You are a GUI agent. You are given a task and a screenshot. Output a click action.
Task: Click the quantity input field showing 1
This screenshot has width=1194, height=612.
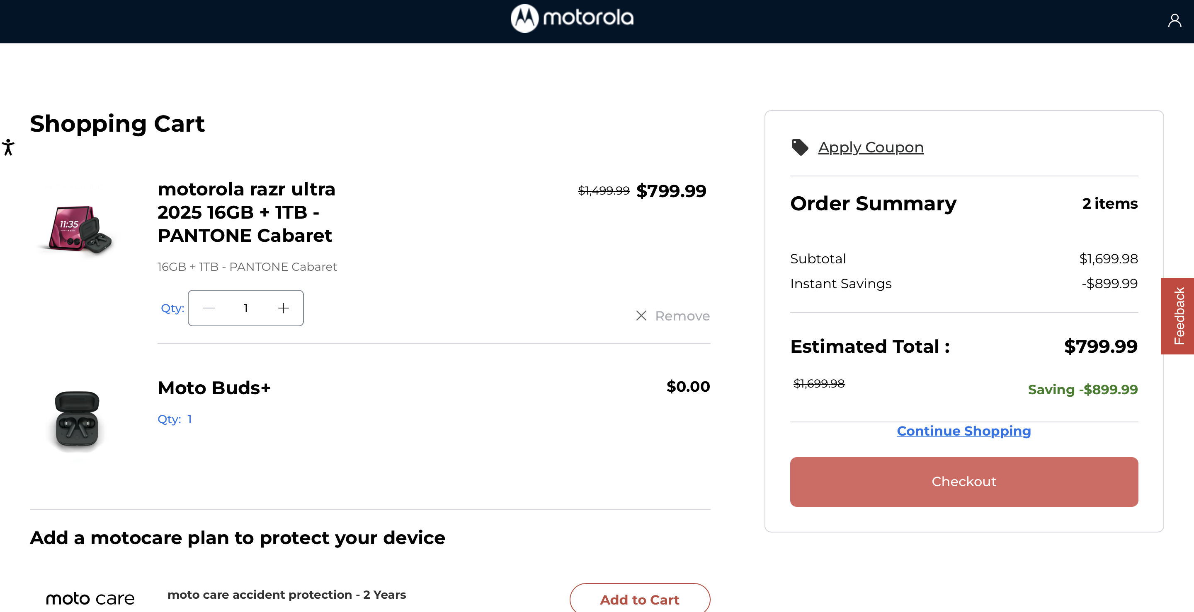(x=246, y=308)
